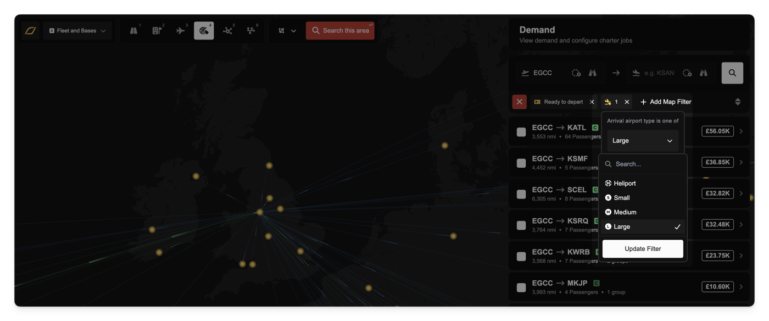Click area-select circle icon in arrival field
The height and width of the screenshot is (321, 769).
point(687,73)
